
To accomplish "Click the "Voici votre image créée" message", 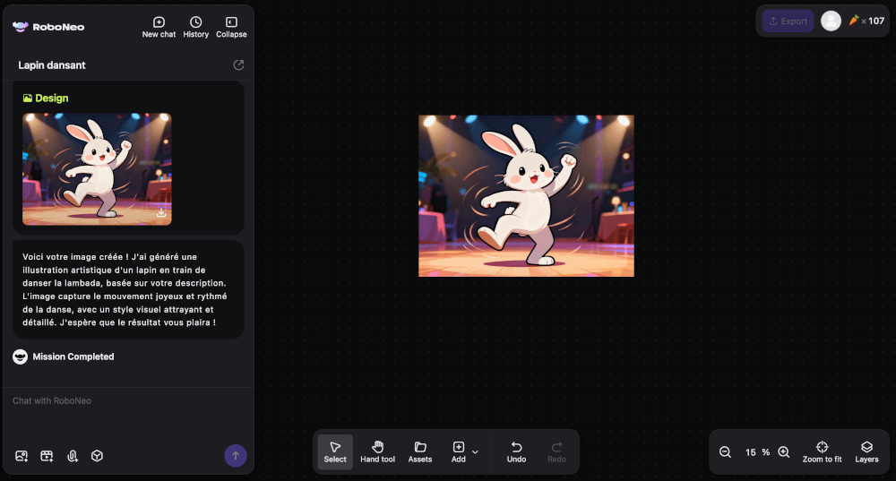I will pos(128,289).
